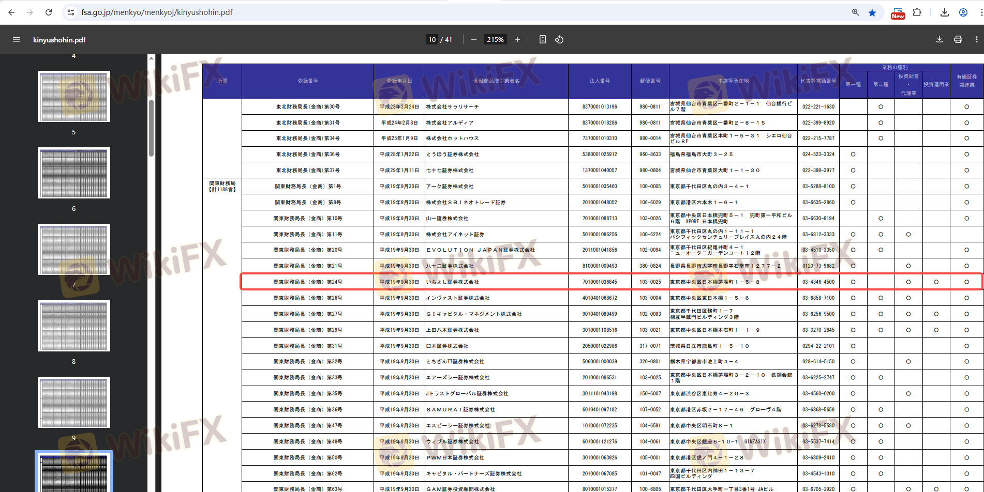This screenshot has width=984, height=492.
Task: Click company name 山一證券株式会社
Action: (447, 219)
